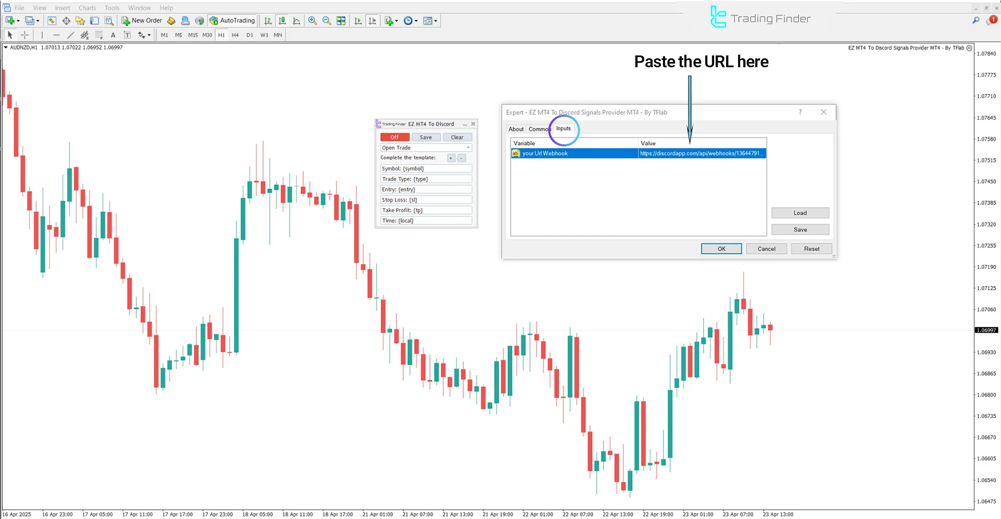The image size is (1001, 519).
Task: Switch chart to candlestick mode
Action: point(282,21)
